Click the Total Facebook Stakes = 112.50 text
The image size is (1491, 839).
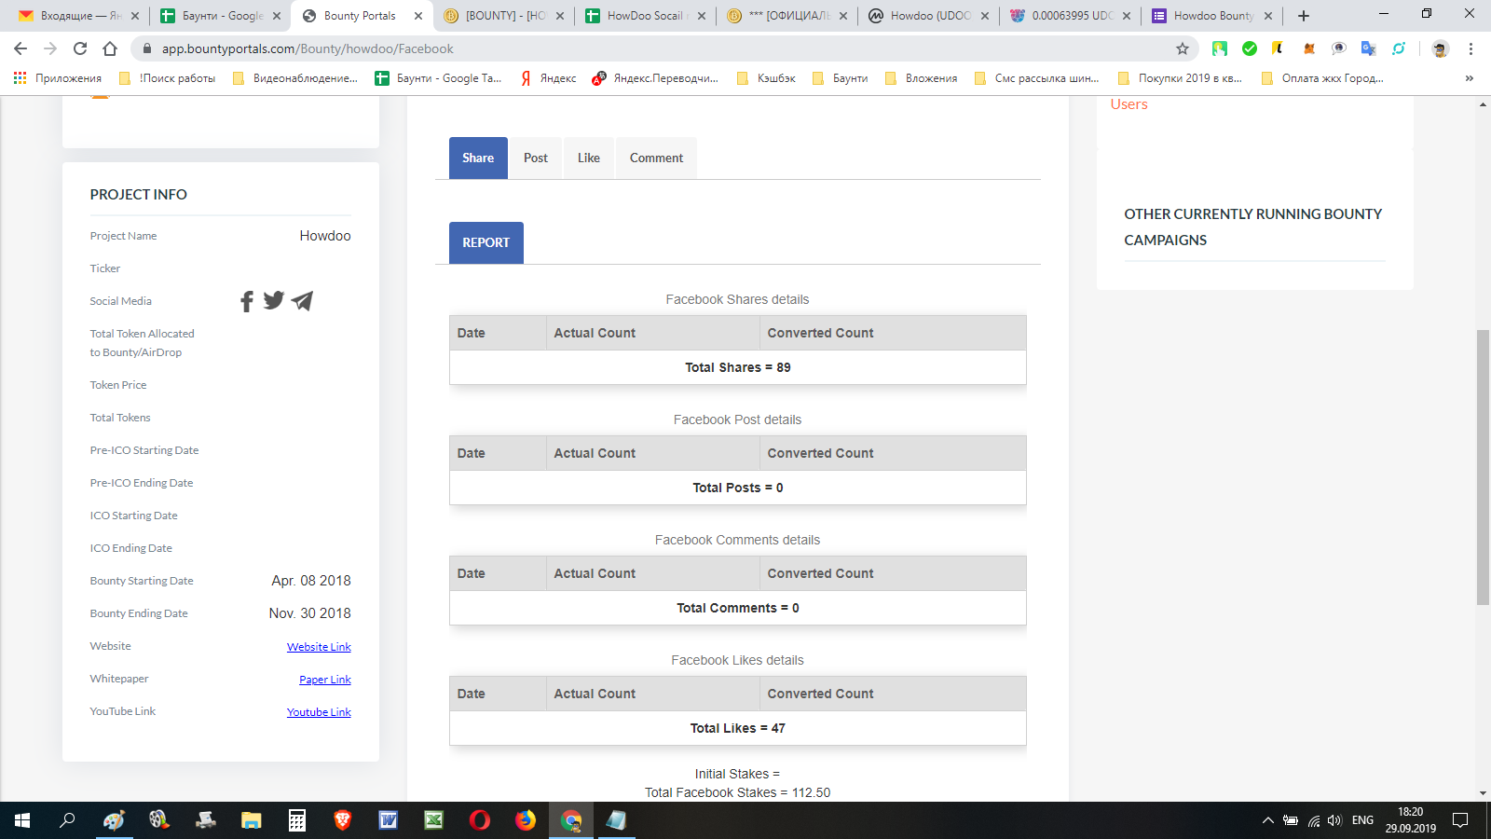point(737,792)
